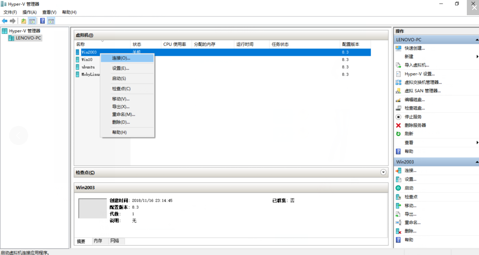The height and width of the screenshot is (255, 479).
Task: Click the blue Back arrow in toolbar
Action: [x=5, y=21]
